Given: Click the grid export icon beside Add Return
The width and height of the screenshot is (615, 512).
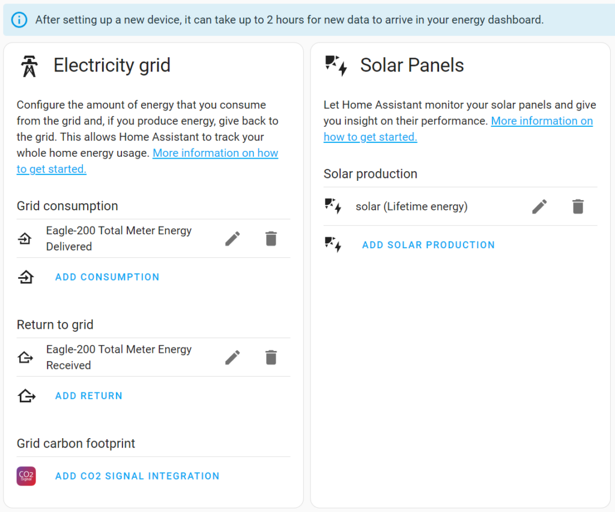Looking at the screenshot, I should pos(26,396).
